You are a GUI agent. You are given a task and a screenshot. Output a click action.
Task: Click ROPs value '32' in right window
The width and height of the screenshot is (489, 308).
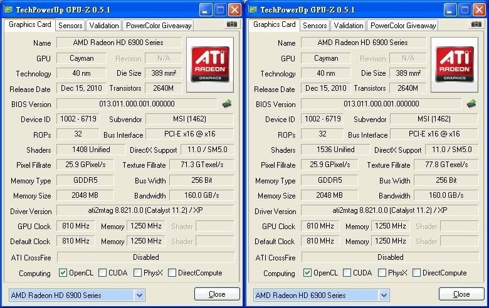[x=322, y=134]
